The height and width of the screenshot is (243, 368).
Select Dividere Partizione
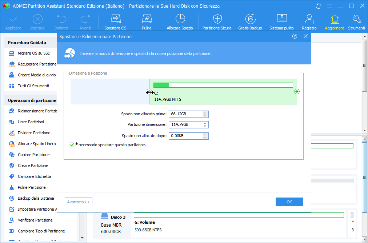coord(31,133)
